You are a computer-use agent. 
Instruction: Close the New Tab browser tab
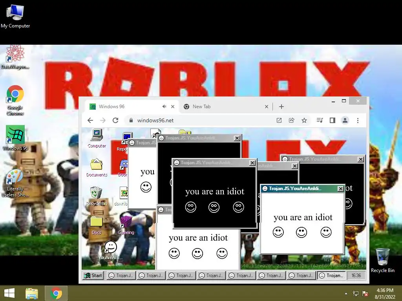point(267,107)
